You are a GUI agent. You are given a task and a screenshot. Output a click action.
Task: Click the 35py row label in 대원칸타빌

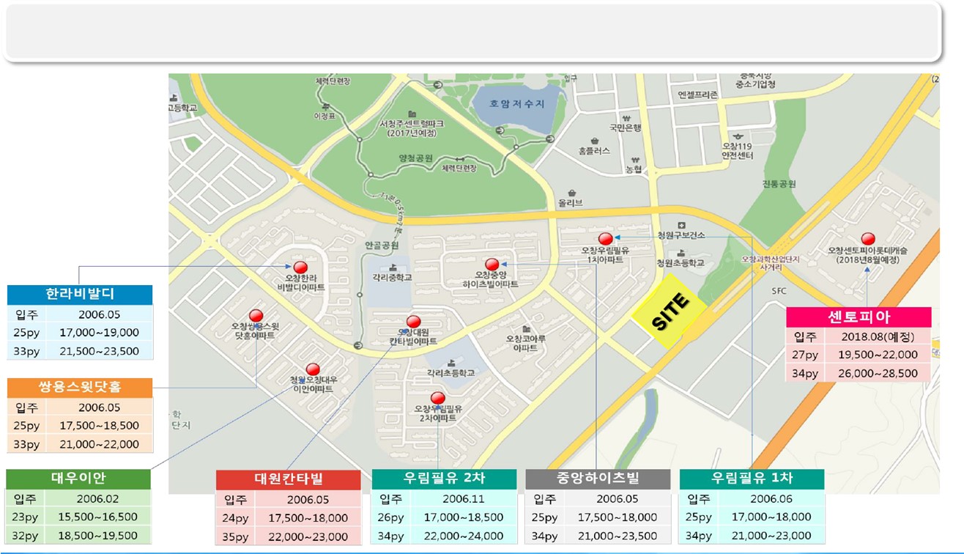point(236,537)
